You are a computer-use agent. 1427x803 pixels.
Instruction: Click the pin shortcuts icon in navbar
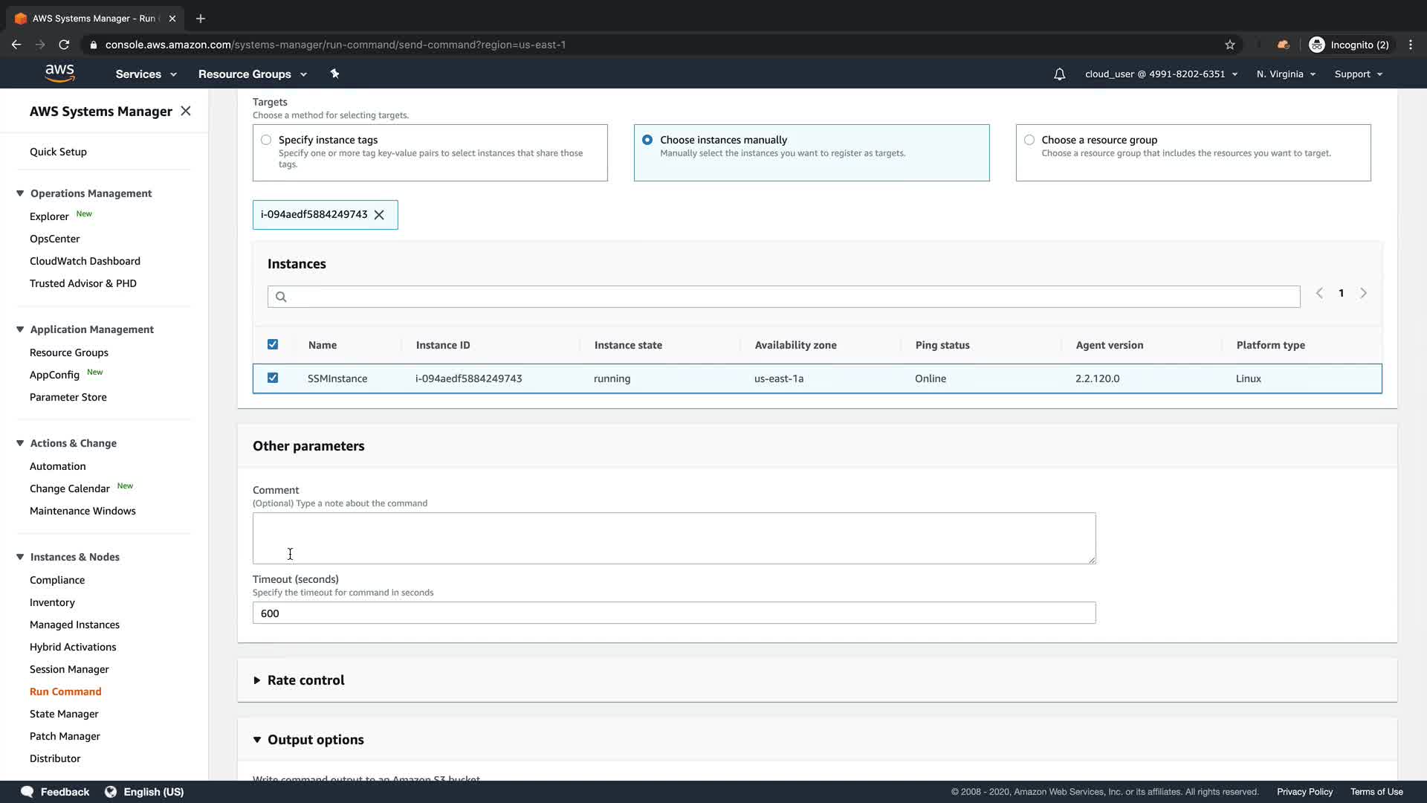coord(334,74)
